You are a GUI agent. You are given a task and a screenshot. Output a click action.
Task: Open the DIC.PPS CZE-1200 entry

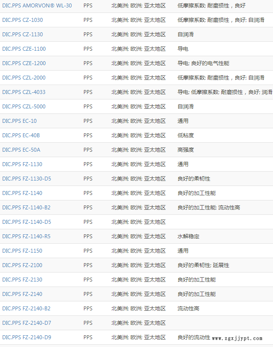[24, 63]
